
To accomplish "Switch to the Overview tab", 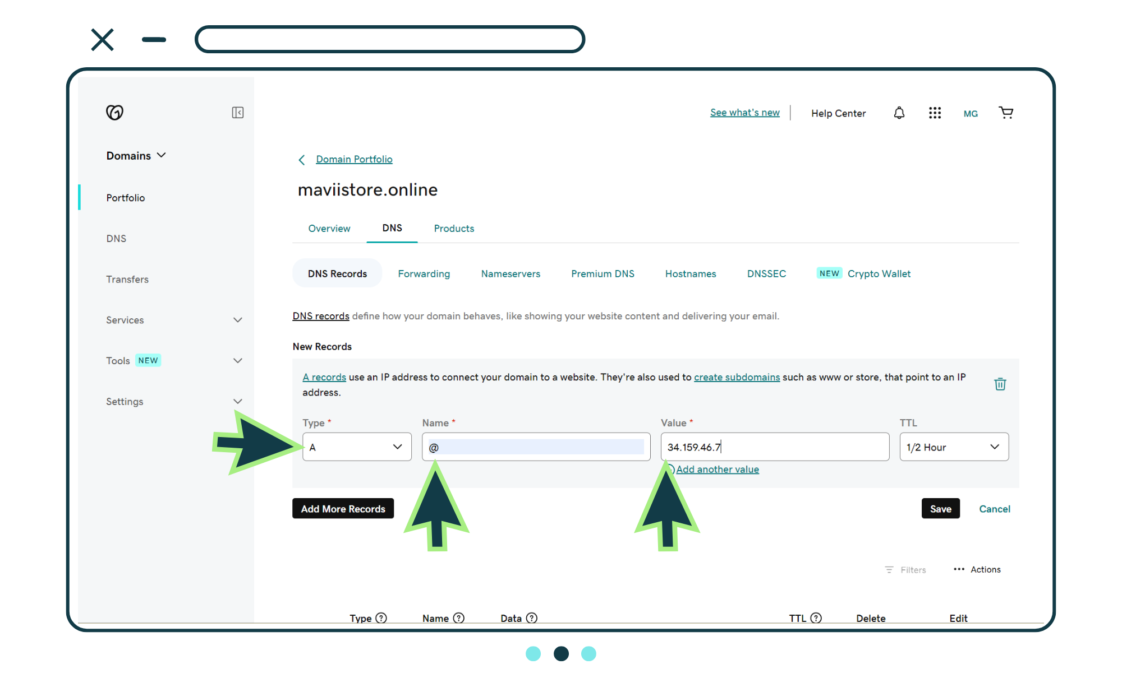I will pyautogui.click(x=329, y=229).
